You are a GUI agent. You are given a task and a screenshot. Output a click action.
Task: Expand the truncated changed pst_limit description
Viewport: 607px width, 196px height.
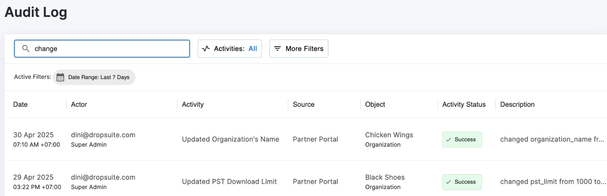click(x=553, y=182)
